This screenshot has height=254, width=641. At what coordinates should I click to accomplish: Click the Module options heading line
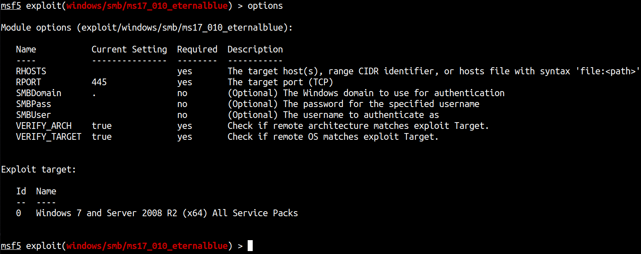147,28
